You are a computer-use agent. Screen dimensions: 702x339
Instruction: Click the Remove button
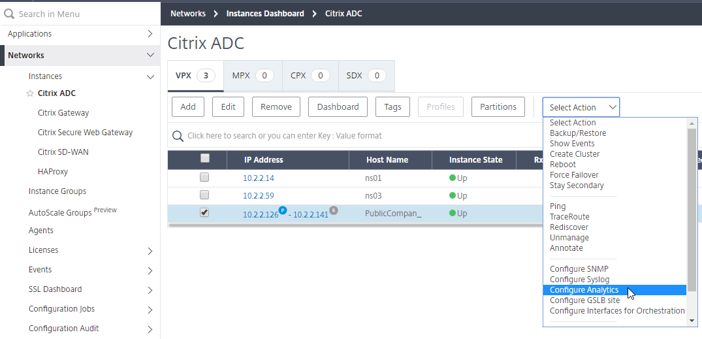276,107
